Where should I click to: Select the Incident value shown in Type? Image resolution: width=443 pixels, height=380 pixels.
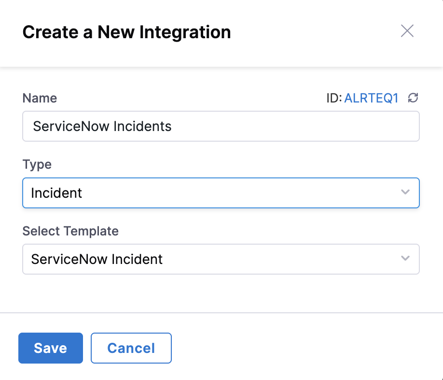coord(56,193)
